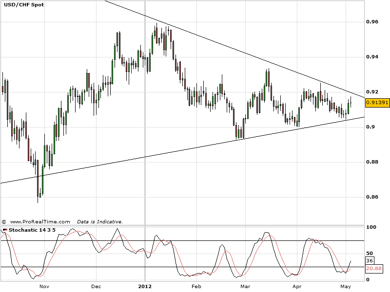Click the Dec date axis label

(x=96, y=287)
